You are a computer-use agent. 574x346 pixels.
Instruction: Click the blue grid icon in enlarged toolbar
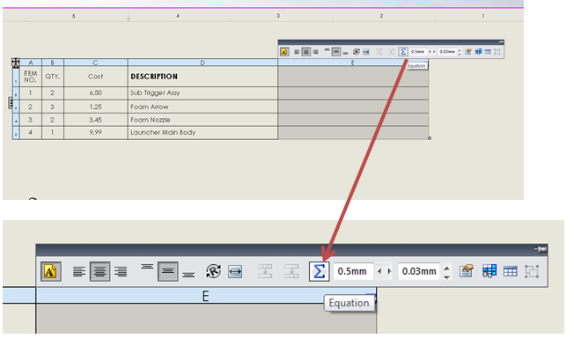[x=489, y=271]
